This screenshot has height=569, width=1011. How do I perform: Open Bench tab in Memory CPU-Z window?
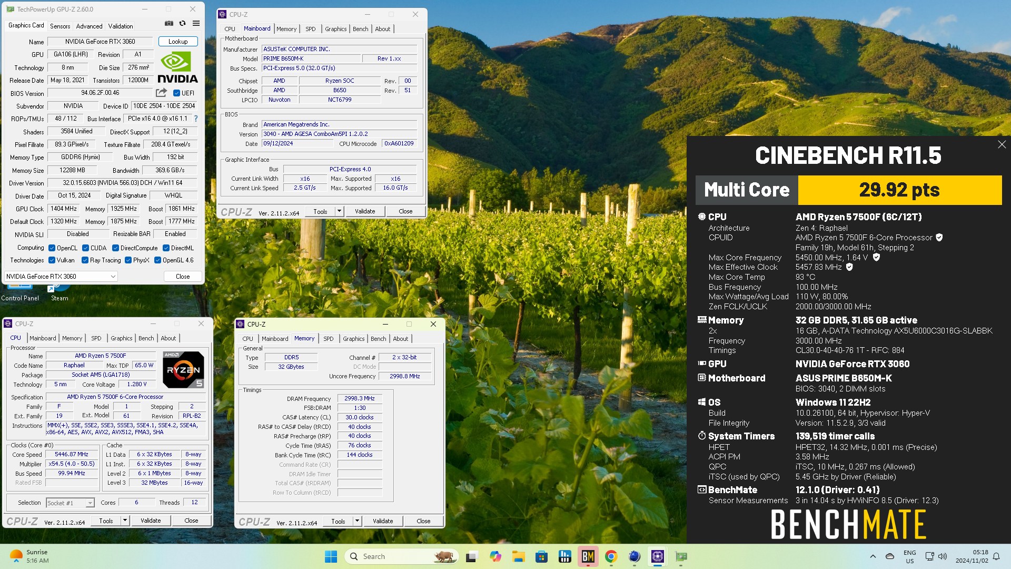tap(379, 339)
